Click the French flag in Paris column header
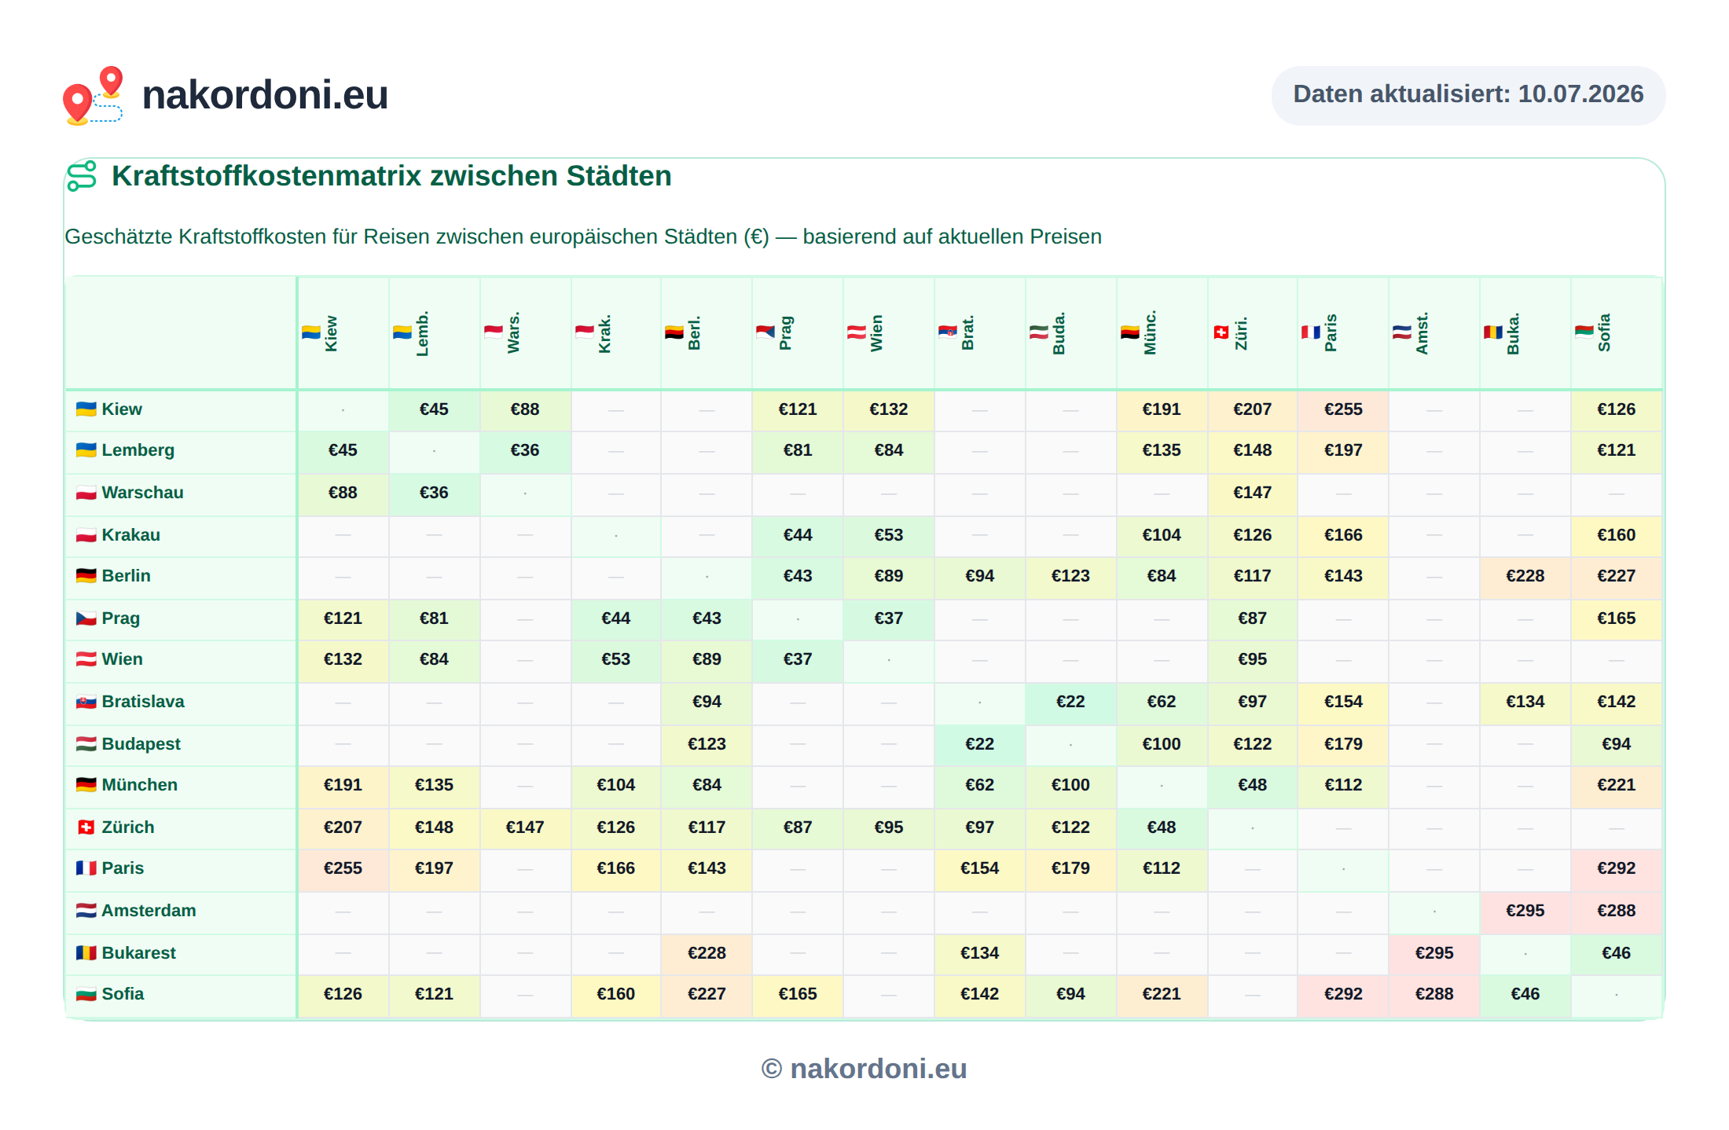This screenshot has height=1130, width=1729. click(1311, 332)
